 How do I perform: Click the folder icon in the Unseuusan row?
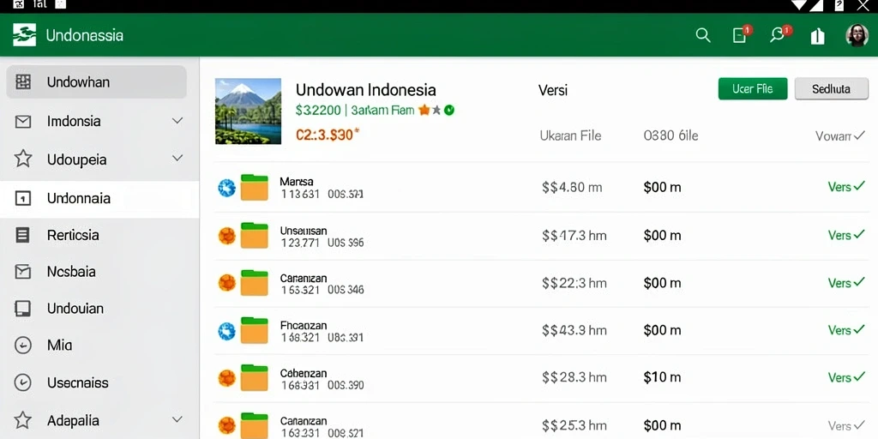tap(254, 235)
